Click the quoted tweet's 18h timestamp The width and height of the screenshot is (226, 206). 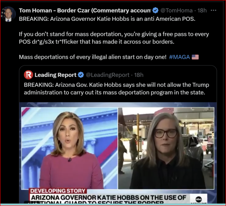tap(139, 75)
